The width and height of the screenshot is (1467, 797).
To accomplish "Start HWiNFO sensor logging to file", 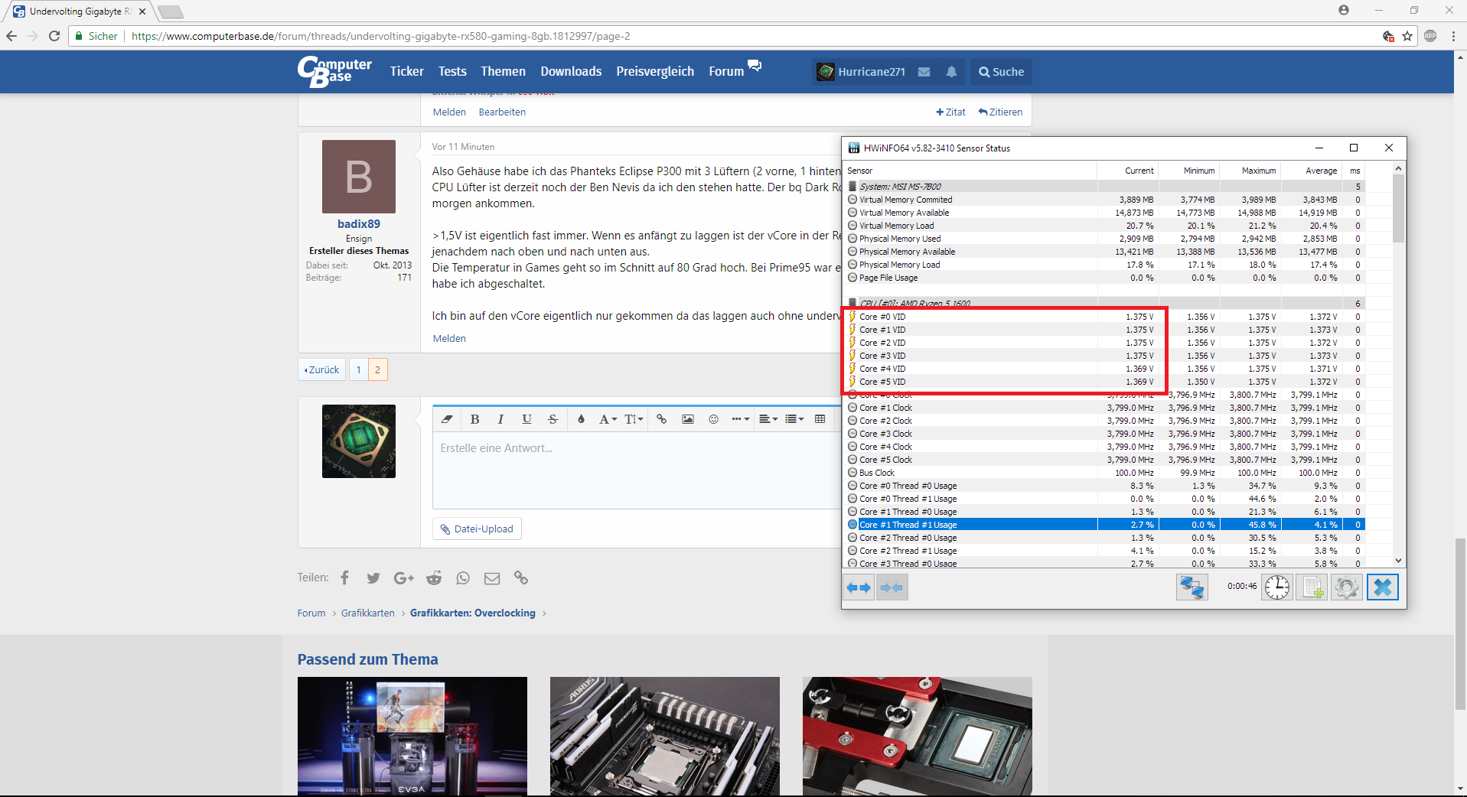I will [1312, 587].
